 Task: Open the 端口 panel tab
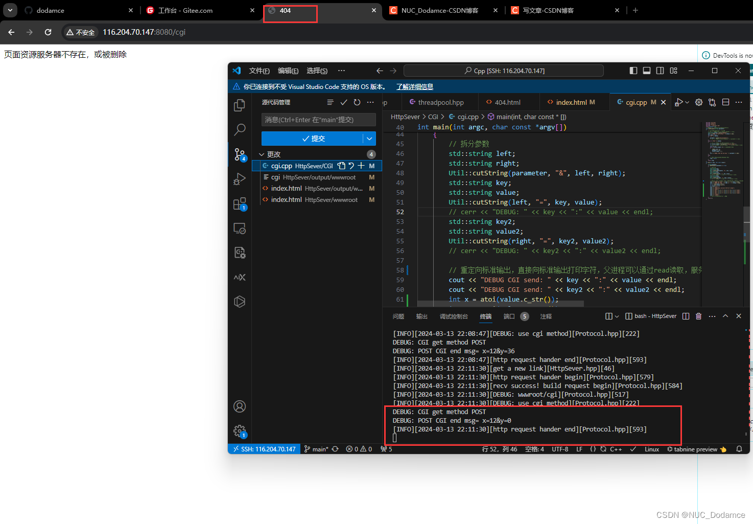(516, 316)
